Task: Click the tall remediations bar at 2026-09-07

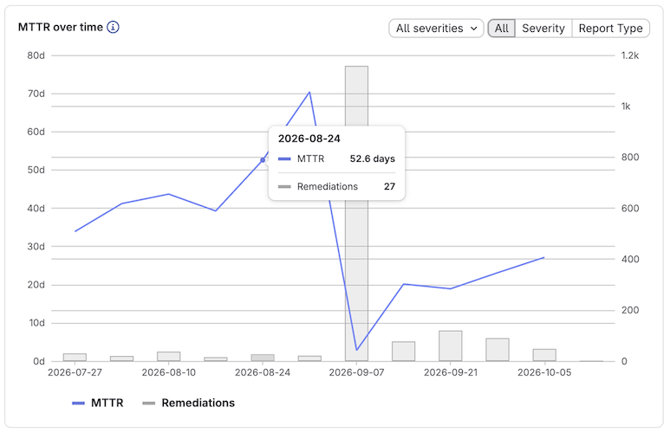Action: 357,214
